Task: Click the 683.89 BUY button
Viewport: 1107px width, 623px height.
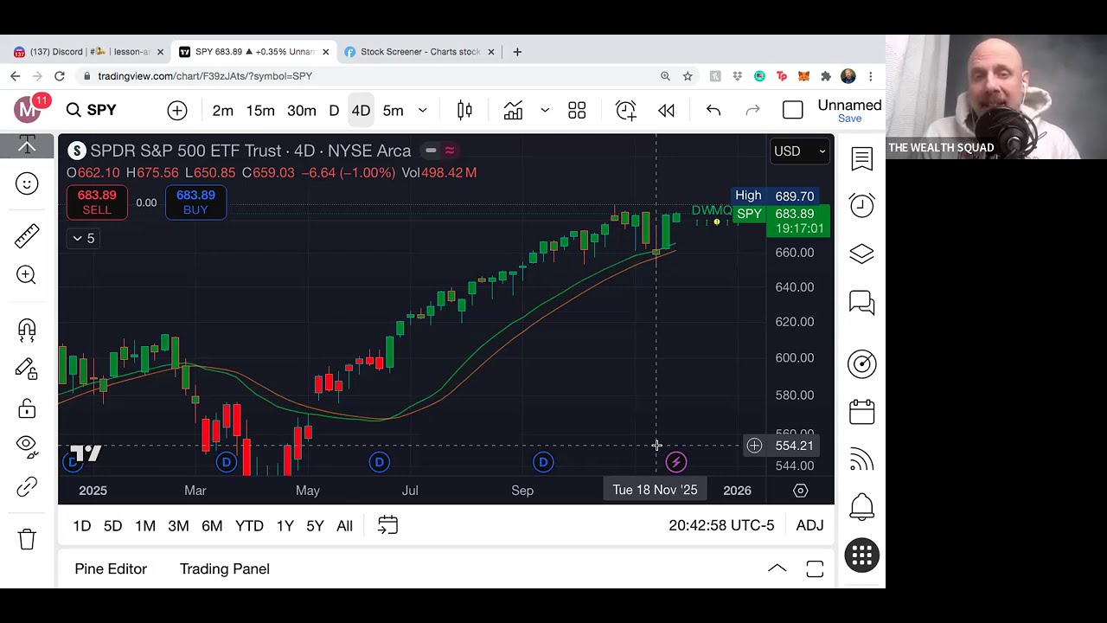Action: pyautogui.click(x=195, y=202)
